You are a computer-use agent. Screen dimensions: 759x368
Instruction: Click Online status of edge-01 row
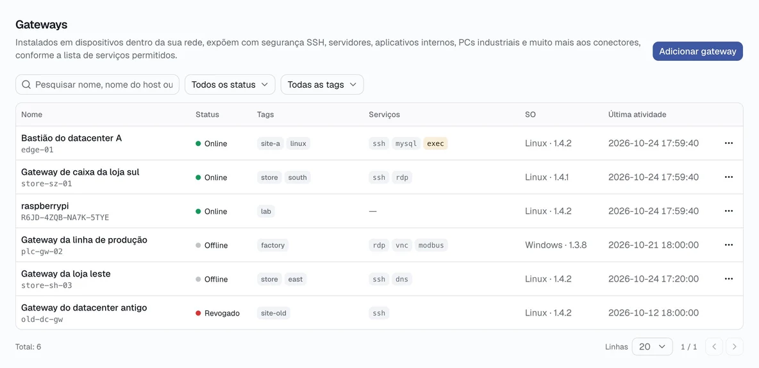(211, 143)
